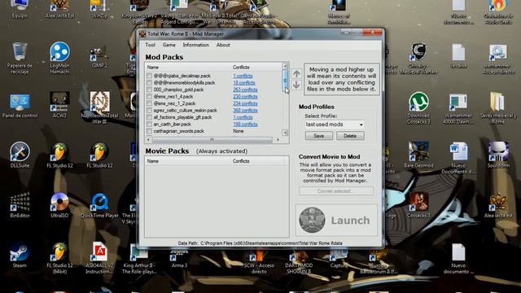Screen dimensions: 521x293
Task: Tick all_factions_playable_gft.pack checkbox
Action: tap(149, 117)
